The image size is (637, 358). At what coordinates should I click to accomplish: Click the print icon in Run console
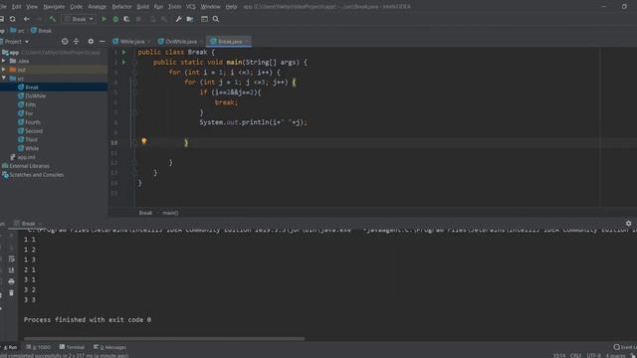[x=11, y=281]
